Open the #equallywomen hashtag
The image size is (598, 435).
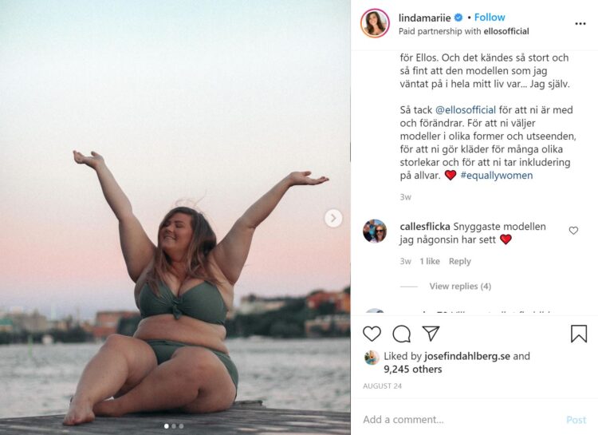click(x=496, y=175)
